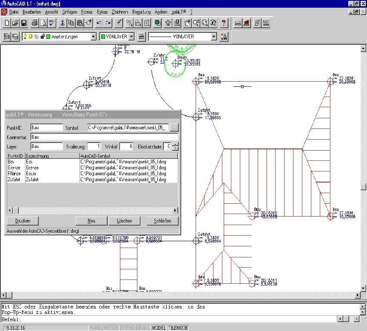367x331 pixels.
Task: Select the Grenze row in the list
Action: coord(92,168)
